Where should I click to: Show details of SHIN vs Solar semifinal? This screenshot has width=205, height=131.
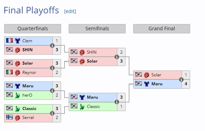tap(117, 57)
